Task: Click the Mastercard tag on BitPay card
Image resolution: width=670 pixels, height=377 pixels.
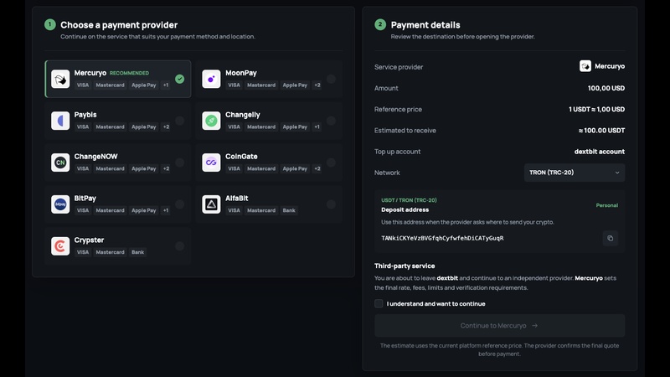Action: coord(110,210)
